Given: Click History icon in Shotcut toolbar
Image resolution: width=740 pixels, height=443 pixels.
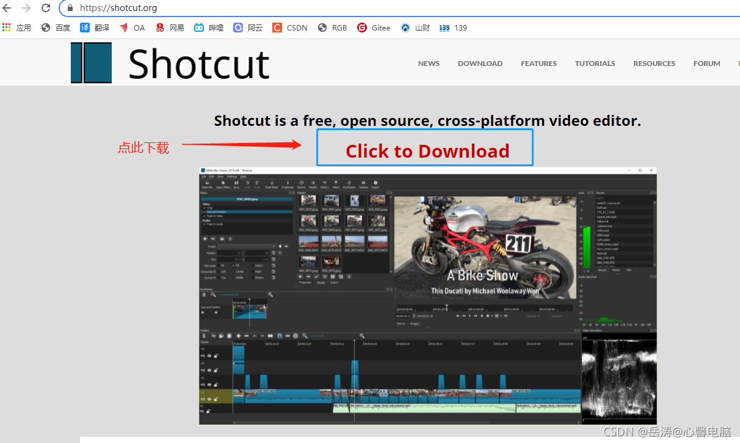Looking at the screenshot, I should point(325,185).
